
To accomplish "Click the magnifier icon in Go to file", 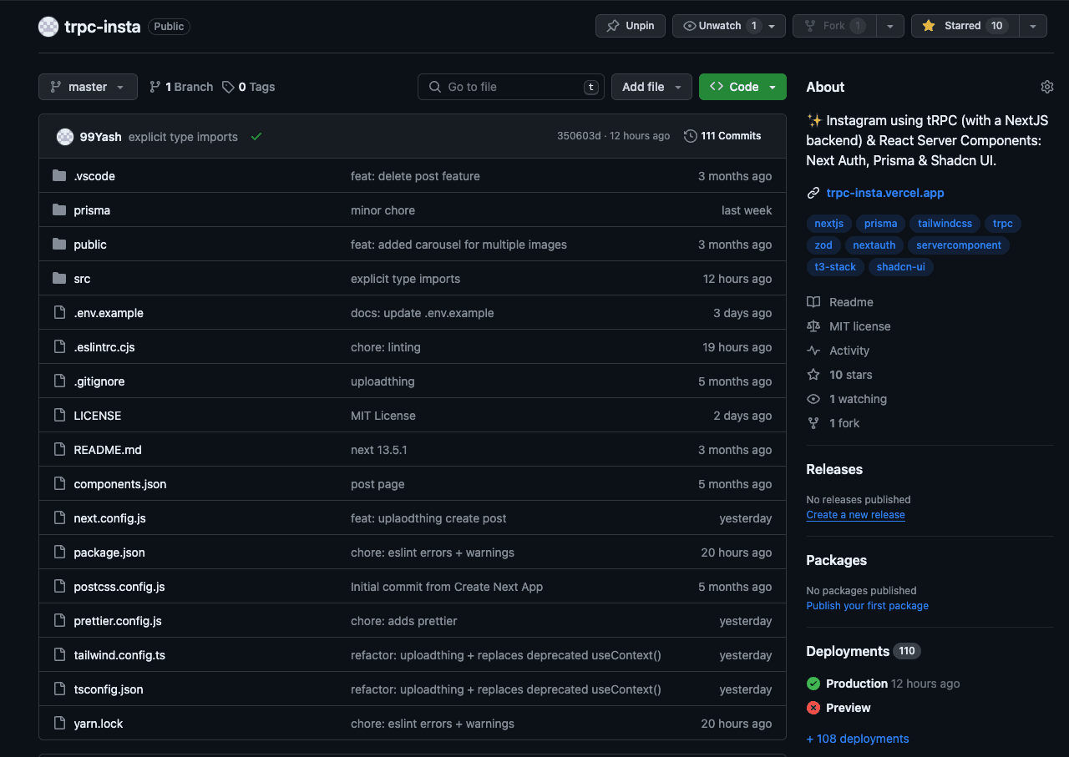I will [435, 87].
